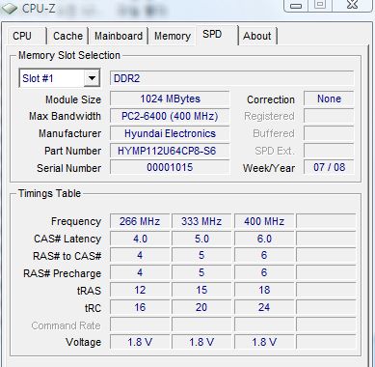Click the Hyundai Electronics manufacturer field
The height and width of the screenshot is (367, 375).
coord(170,133)
